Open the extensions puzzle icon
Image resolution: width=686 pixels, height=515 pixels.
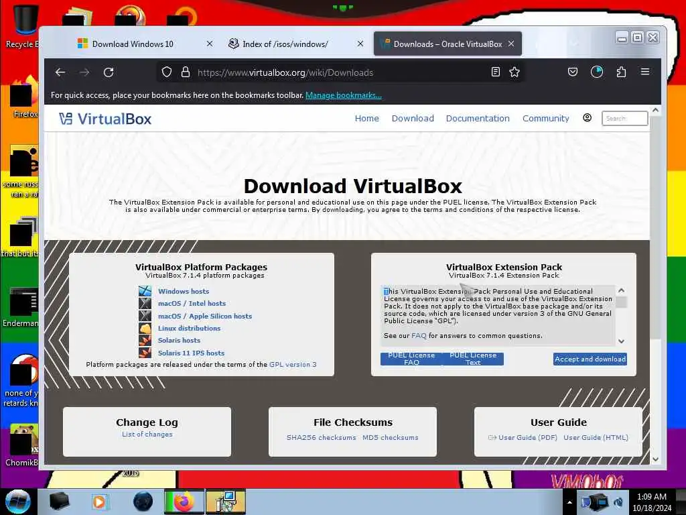[621, 72]
